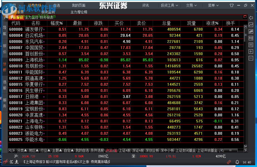Select the 自选 top menu item

(x=57, y=5)
